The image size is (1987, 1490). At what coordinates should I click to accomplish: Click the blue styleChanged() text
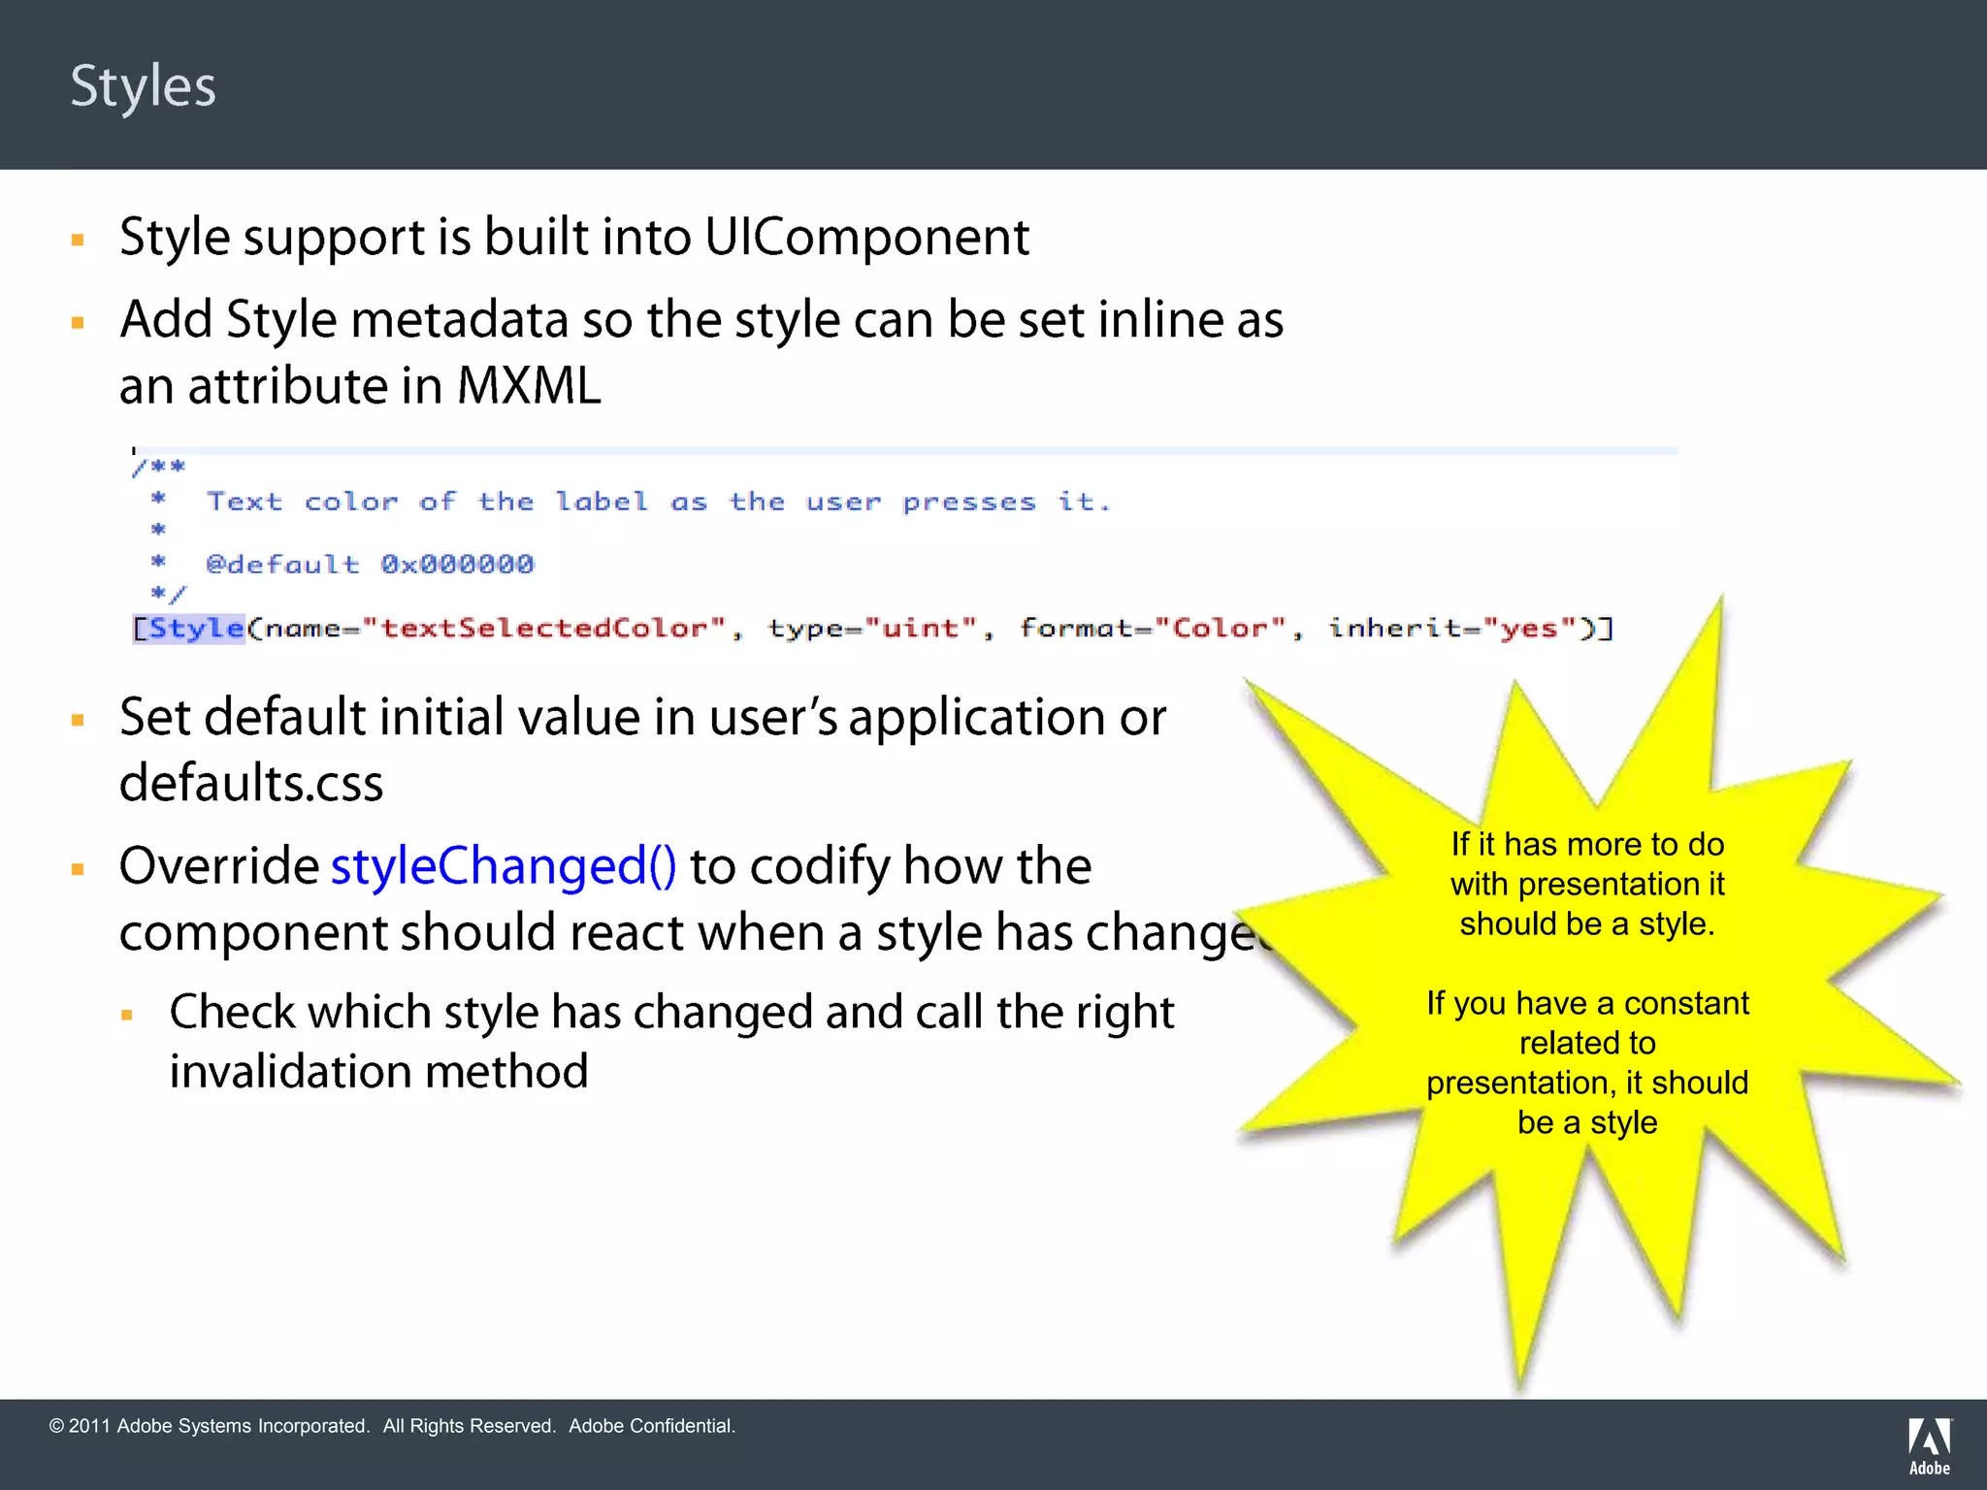504,865
